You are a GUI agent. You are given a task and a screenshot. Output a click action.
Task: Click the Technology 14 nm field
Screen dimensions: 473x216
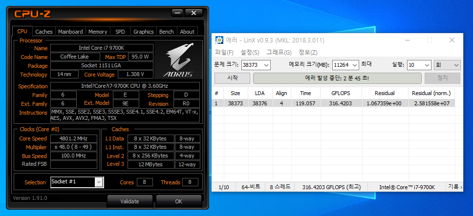coord(64,75)
